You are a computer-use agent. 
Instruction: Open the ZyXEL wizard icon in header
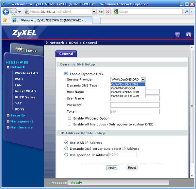point(177,35)
